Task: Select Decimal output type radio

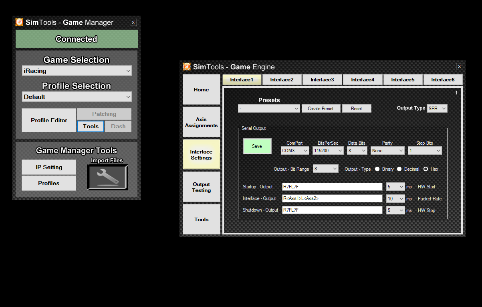Action: click(x=399, y=169)
